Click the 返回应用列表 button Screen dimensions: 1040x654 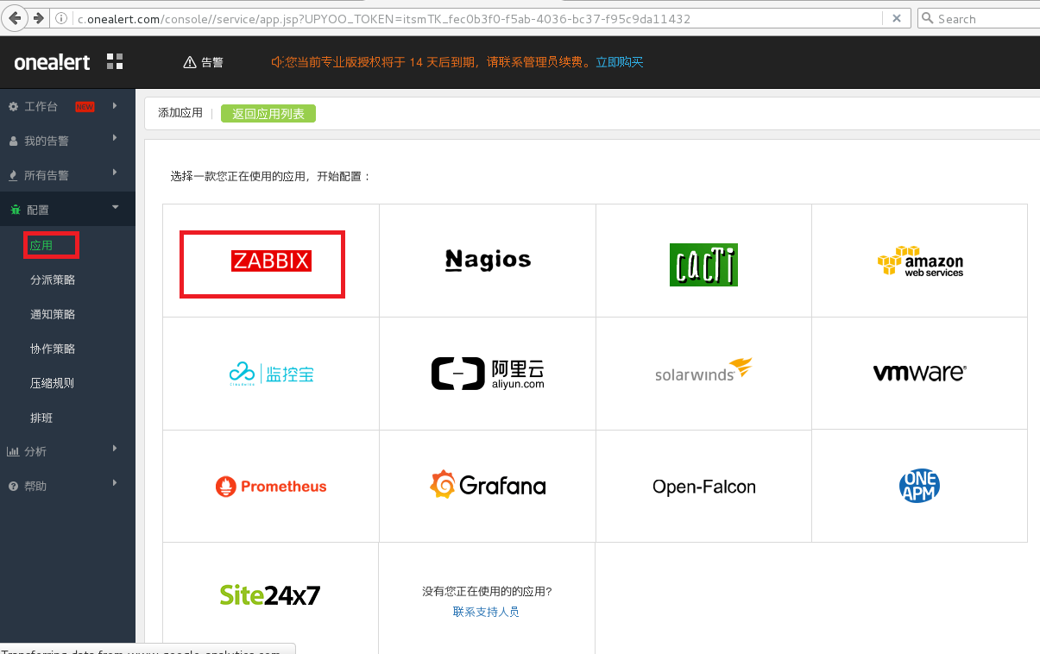pyautogui.click(x=268, y=114)
